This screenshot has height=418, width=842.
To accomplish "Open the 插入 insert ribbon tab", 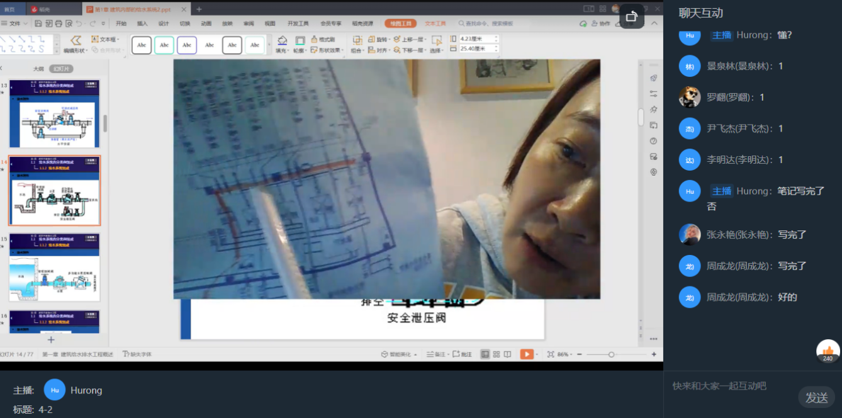I will coord(142,23).
